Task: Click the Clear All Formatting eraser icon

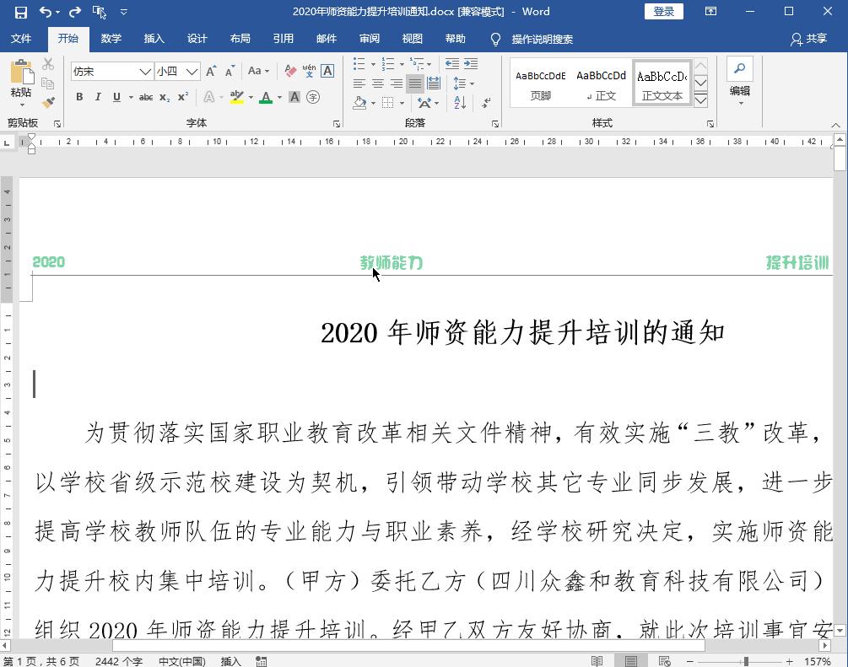Action: [290, 71]
